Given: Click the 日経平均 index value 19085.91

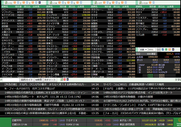Looking at the screenshot, I should [x=44, y=120].
